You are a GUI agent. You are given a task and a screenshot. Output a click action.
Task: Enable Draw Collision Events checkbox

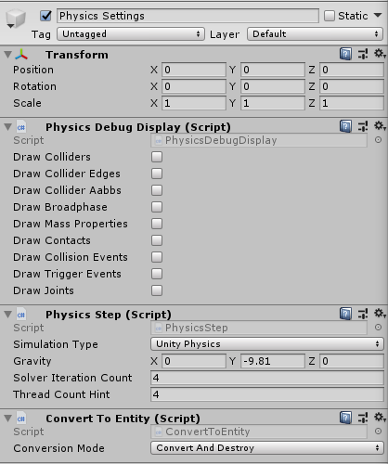pyautogui.click(x=157, y=257)
